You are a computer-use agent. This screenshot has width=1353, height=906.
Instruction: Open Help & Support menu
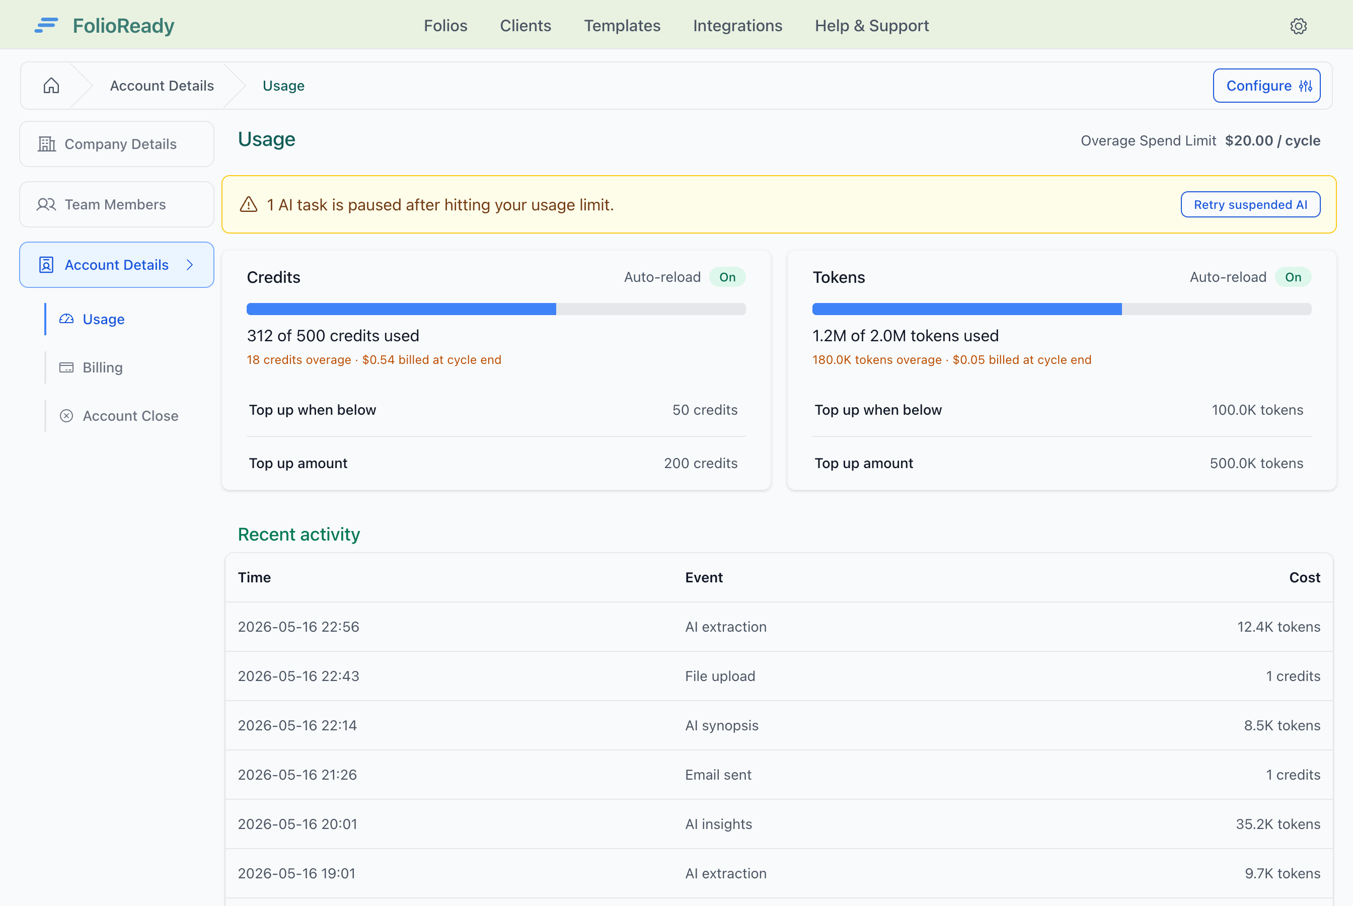click(871, 26)
